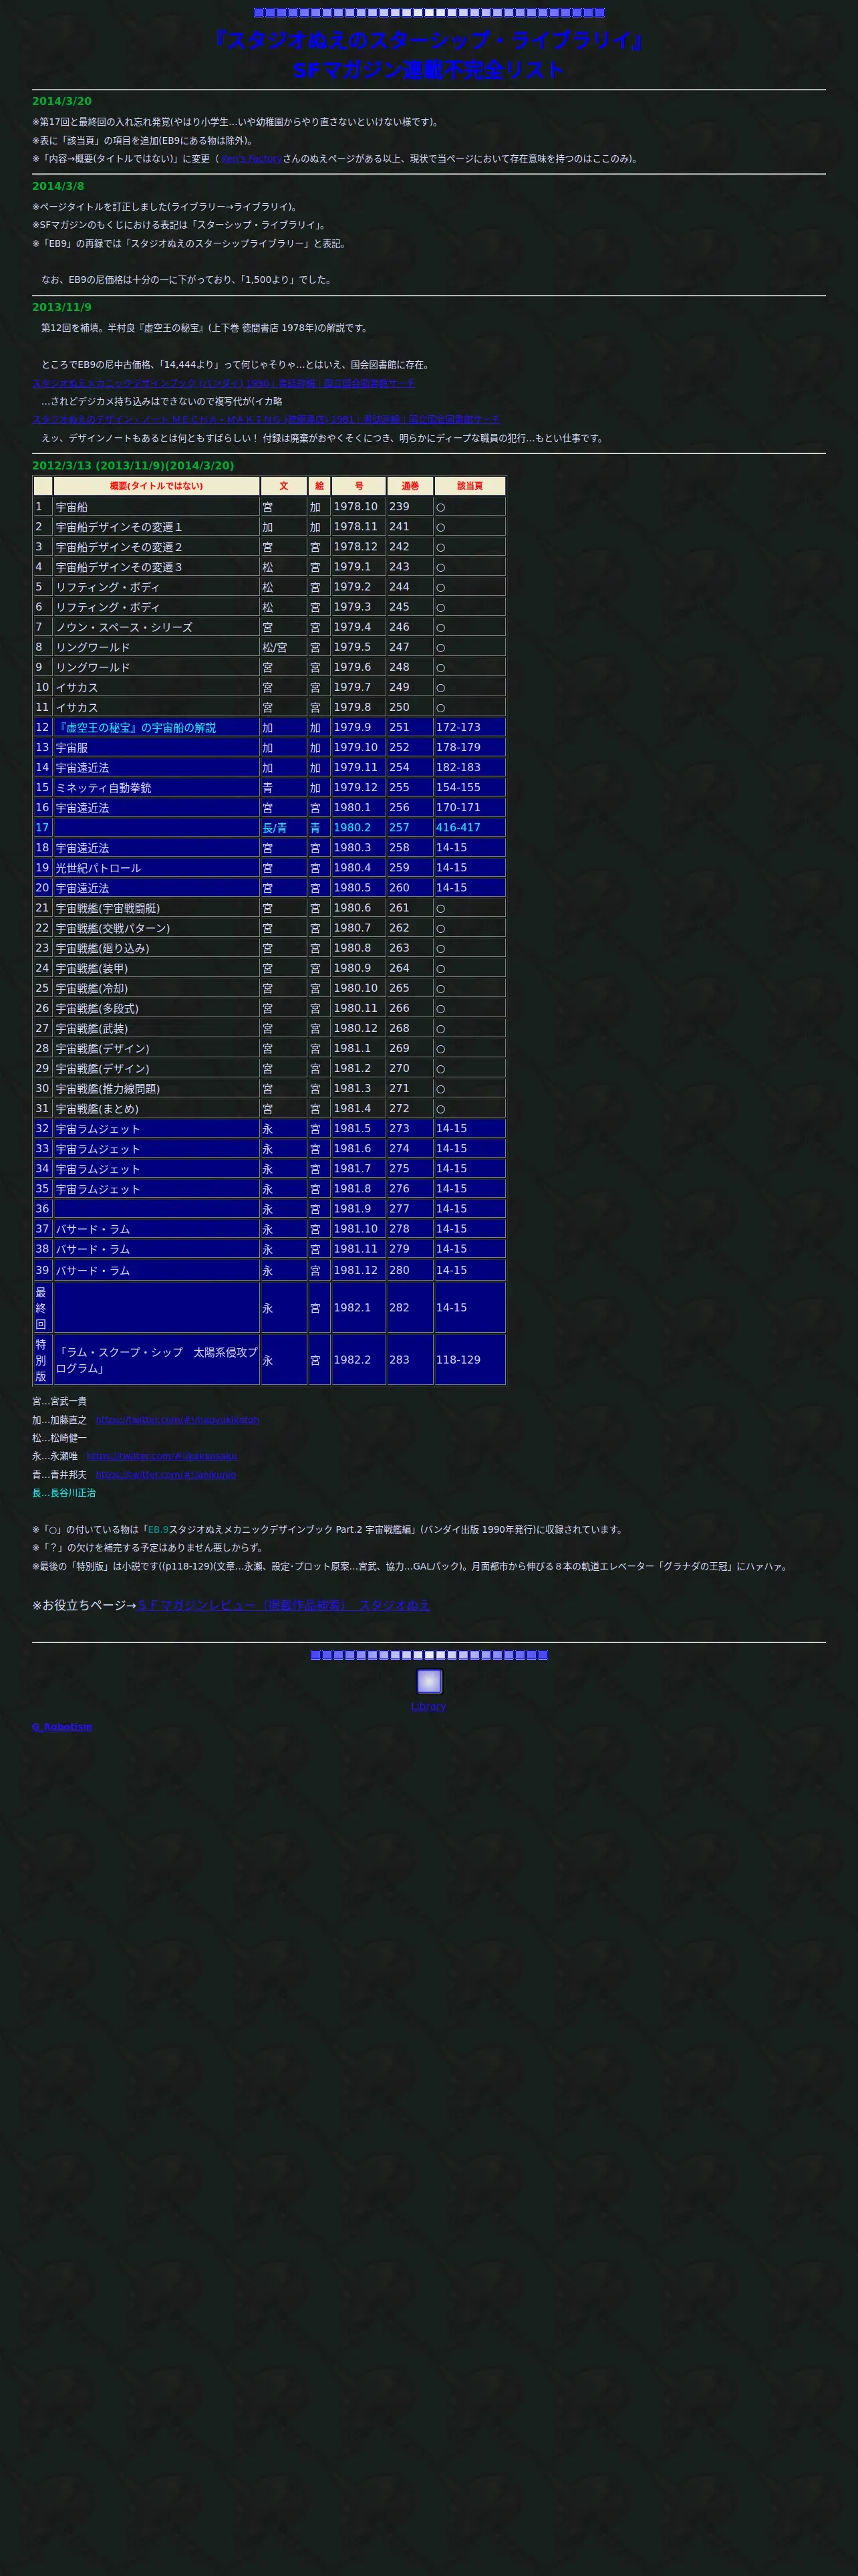Image resolution: width=858 pixels, height=2576 pixels.
Task: Click the 宇宙服 cell in row 13
Action: [156, 747]
